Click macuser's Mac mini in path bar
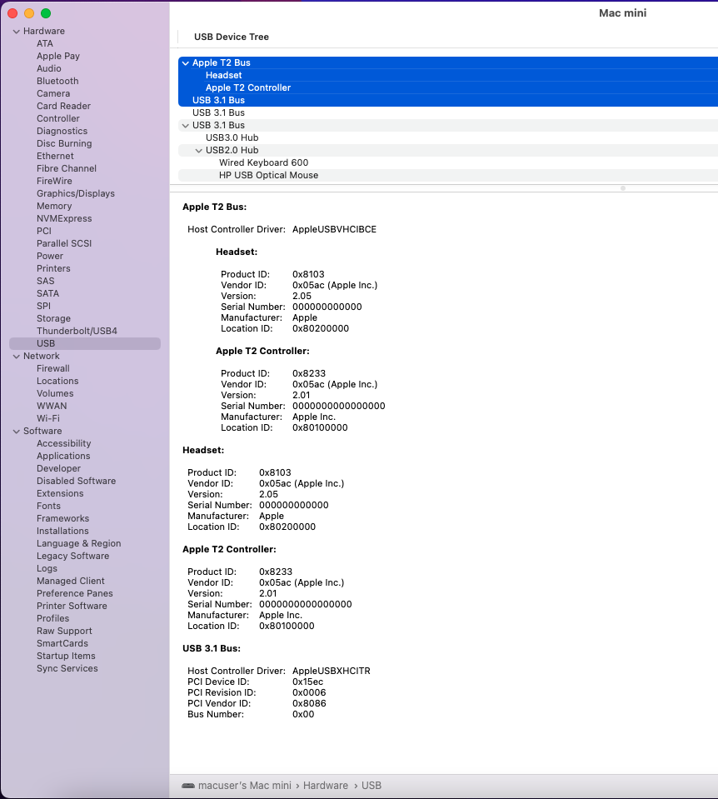Image resolution: width=718 pixels, height=799 pixels. pos(245,786)
